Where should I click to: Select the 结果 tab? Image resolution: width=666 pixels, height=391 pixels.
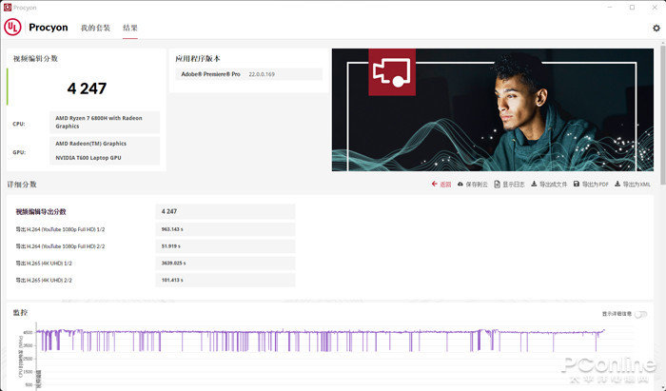[130, 28]
